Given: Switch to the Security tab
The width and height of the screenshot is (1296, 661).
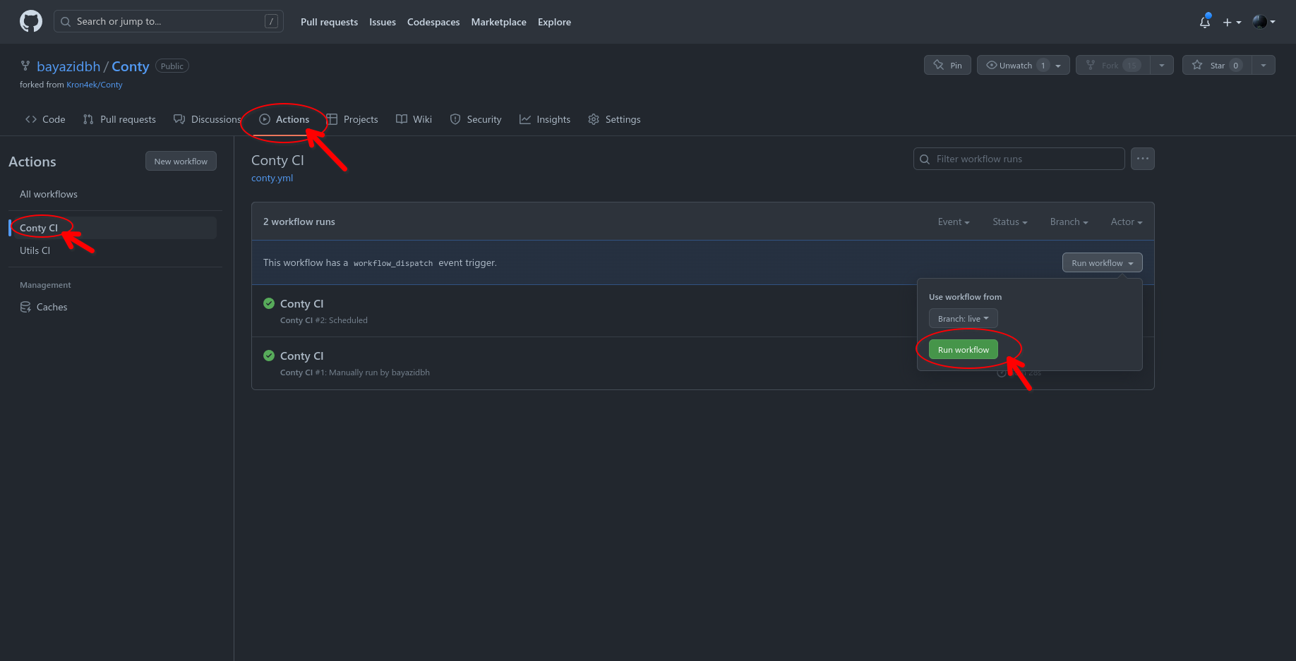Looking at the screenshot, I should pyautogui.click(x=476, y=119).
